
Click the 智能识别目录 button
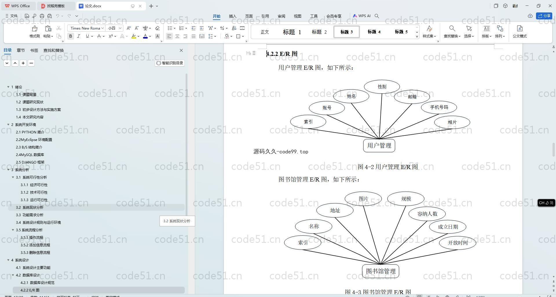[170, 63]
